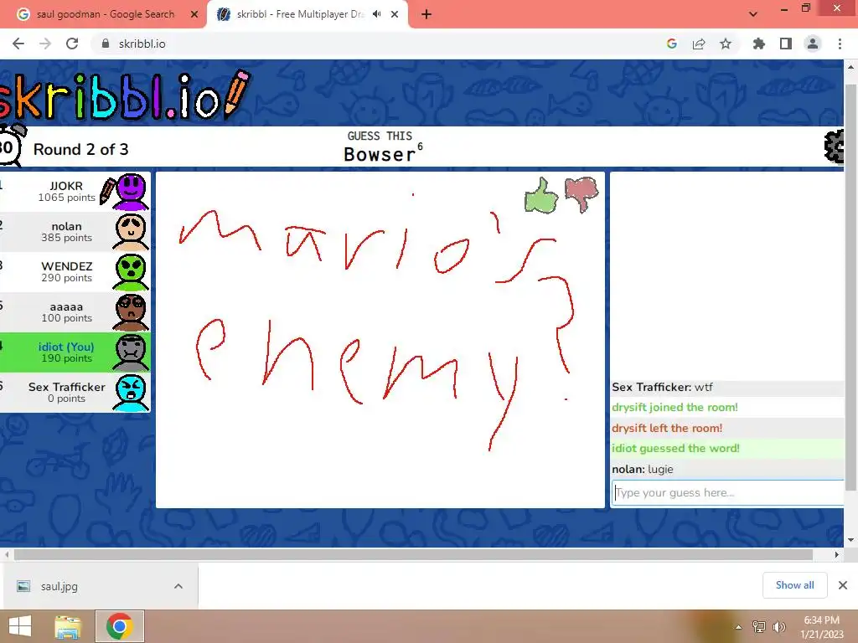
Task: Click aaaaa 100 points row
Action: click(x=75, y=312)
